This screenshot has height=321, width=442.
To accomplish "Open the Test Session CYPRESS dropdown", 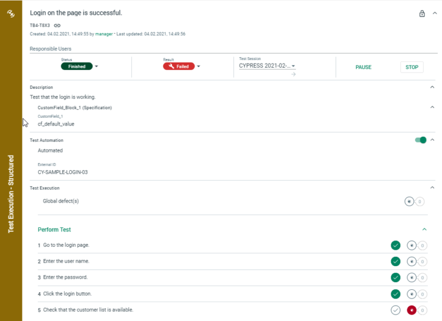I will pyautogui.click(x=267, y=65).
